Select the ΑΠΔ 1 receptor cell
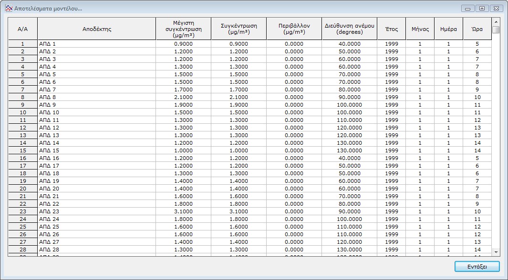 [x=96, y=44]
